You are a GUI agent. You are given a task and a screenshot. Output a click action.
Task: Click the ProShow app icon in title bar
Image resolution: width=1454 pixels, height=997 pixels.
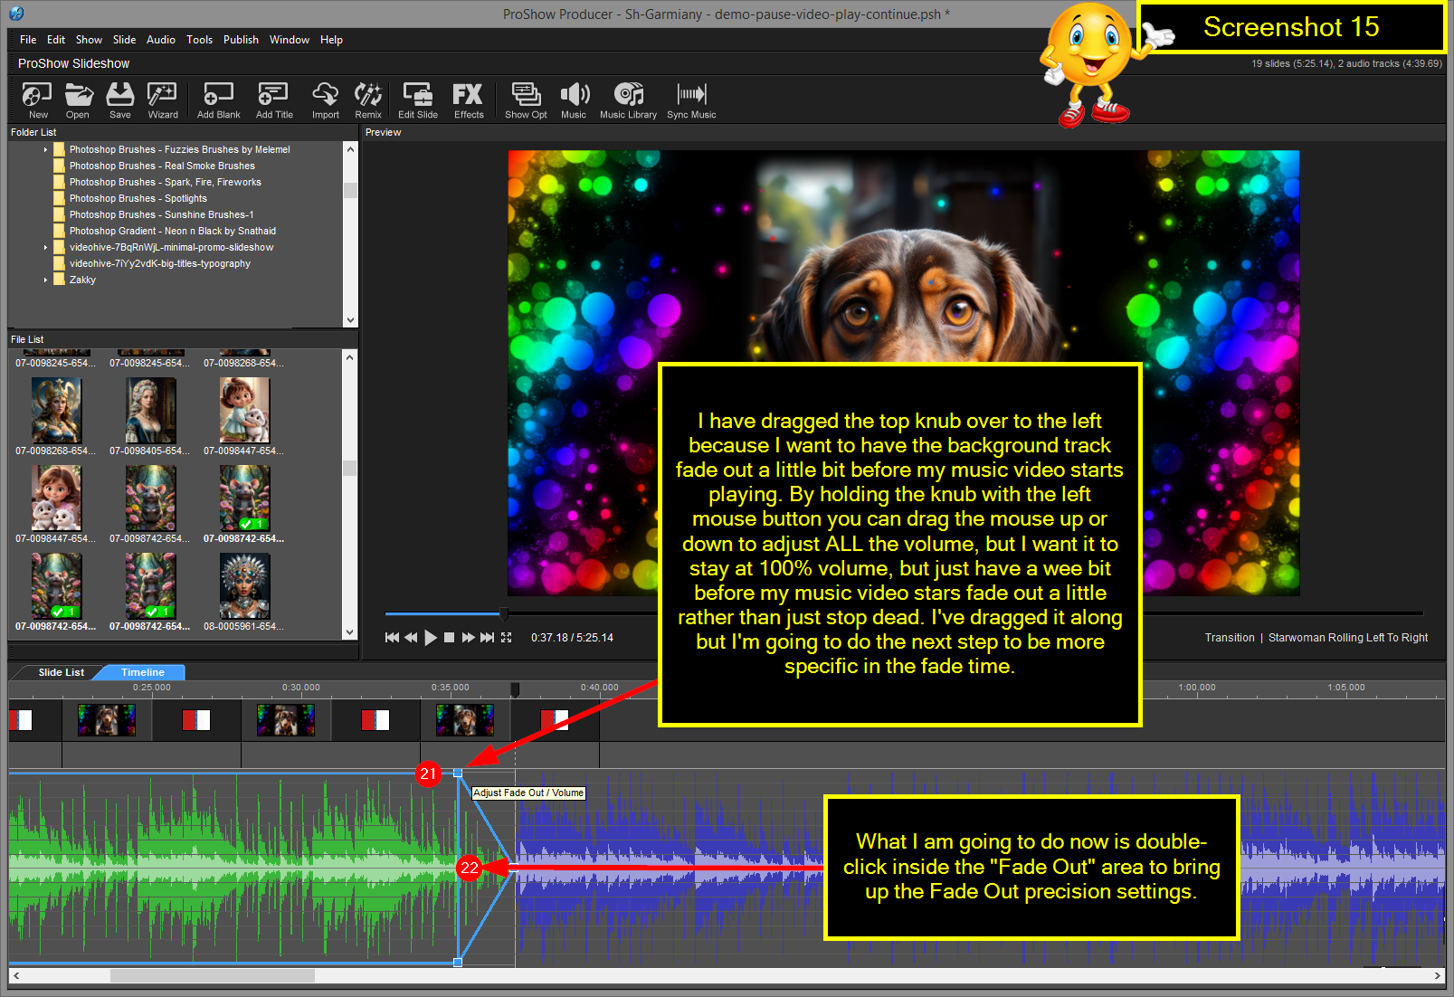pyautogui.click(x=16, y=14)
